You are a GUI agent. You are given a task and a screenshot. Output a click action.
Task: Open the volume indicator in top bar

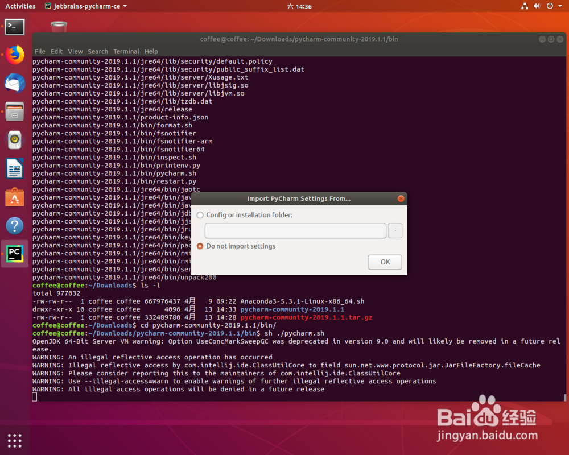point(537,6)
